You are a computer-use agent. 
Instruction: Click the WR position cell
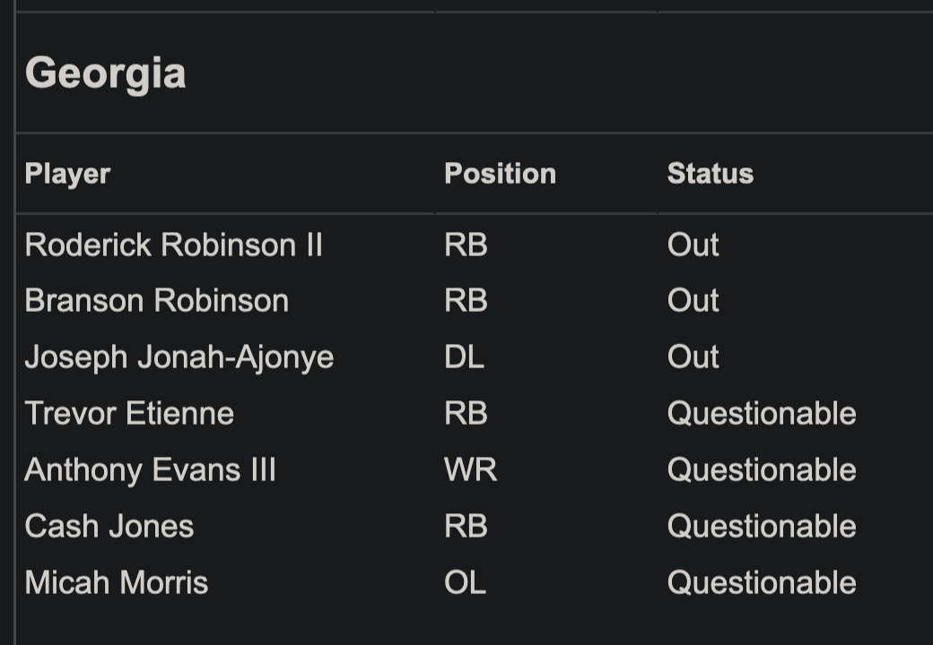tap(470, 469)
